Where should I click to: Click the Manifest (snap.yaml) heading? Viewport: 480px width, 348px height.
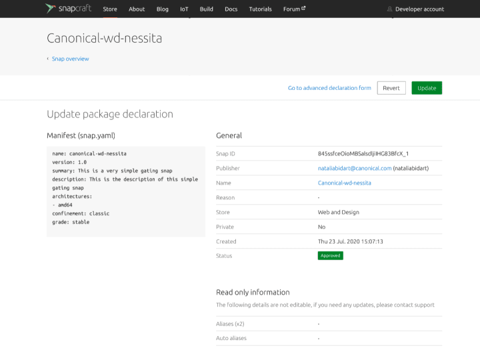pos(81,135)
